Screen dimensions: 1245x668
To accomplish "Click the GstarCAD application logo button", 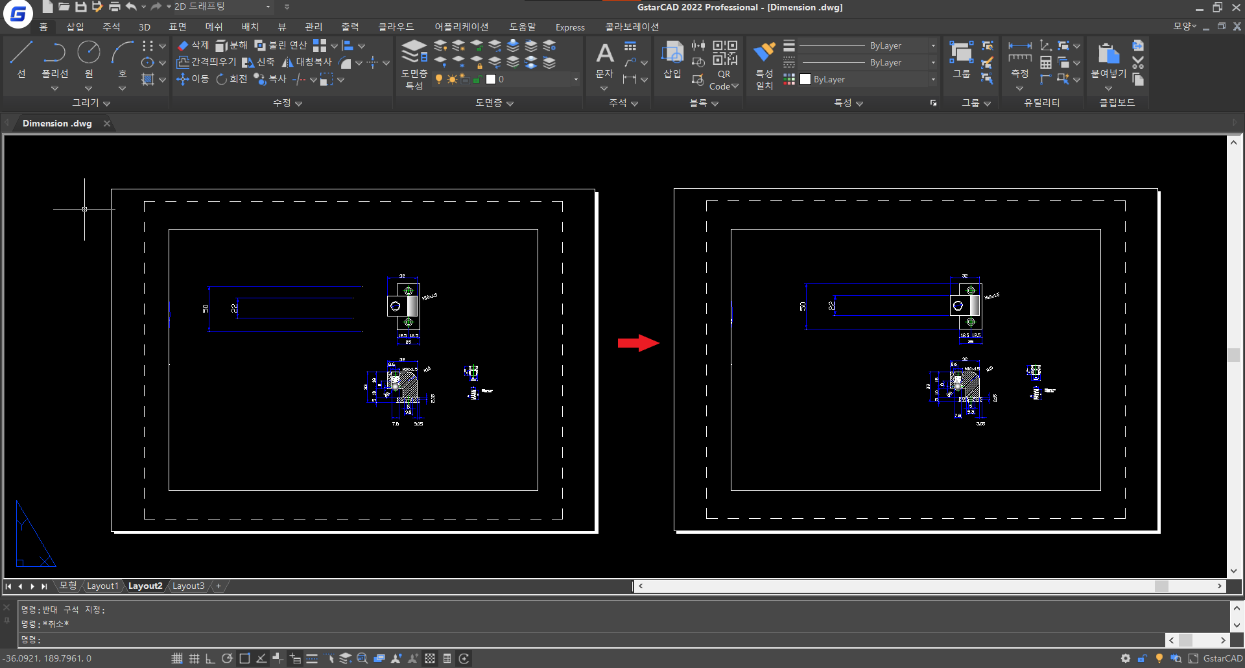I will (18, 14).
